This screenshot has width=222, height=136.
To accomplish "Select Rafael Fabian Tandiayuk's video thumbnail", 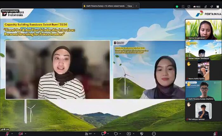I will (204, 50).
